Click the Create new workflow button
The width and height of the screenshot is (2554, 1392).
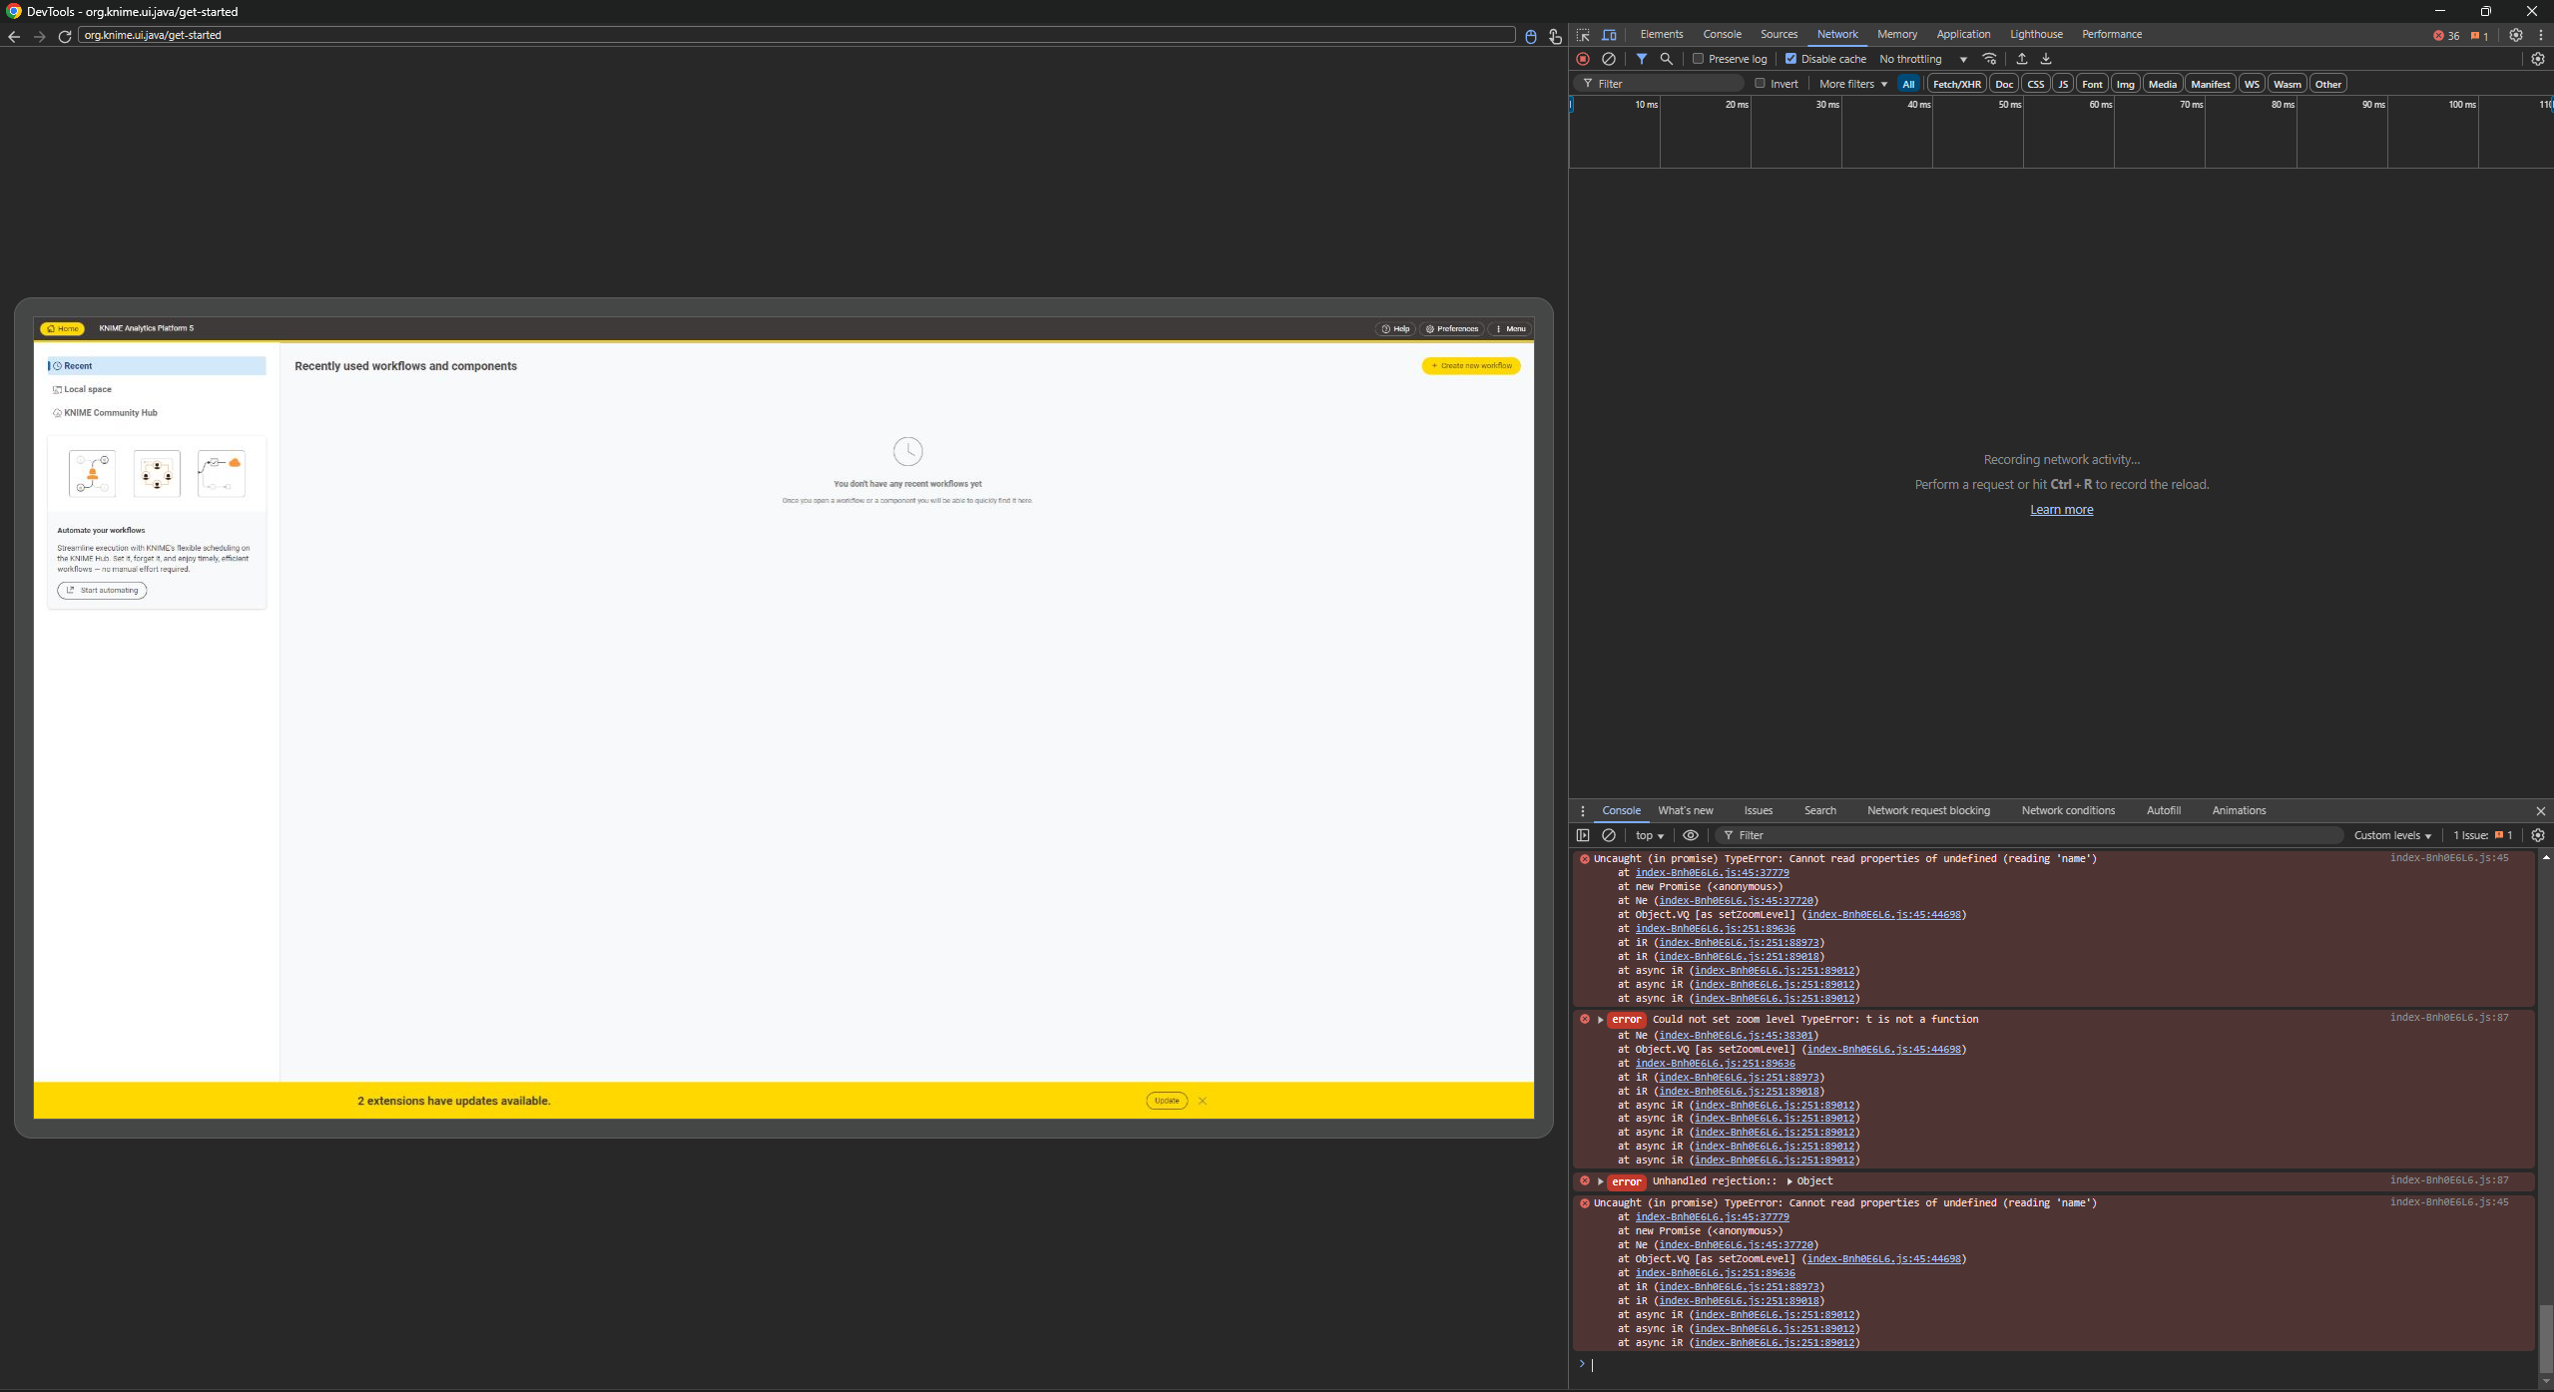pyautogui.click(x=1470, y=366)
